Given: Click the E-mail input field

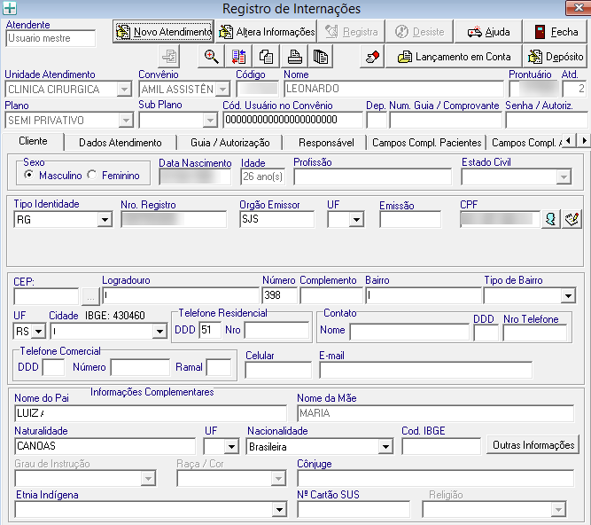Looking at the screenshot, I should tap(426, 370).
